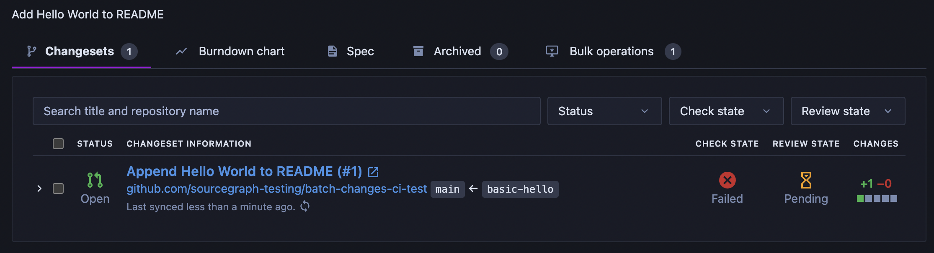Viewport: 934px width, 253px height.
Task: Click the re-sync icon after last synced text
Action: click(305, 206)
